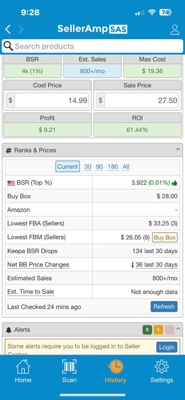Open the barcode Scan icon
185x400 pixels.
69,366
